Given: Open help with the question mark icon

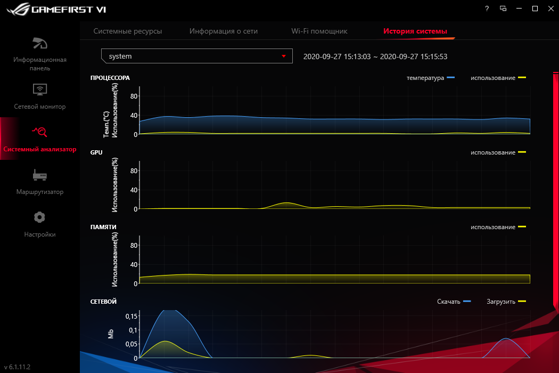Looking at the screenshot, I should point(487,9).
